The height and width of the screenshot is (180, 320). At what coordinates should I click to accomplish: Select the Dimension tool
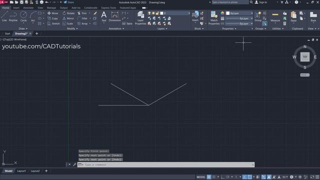click(114, 16)
